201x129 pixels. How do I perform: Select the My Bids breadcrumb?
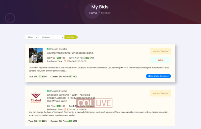[106, 13]
